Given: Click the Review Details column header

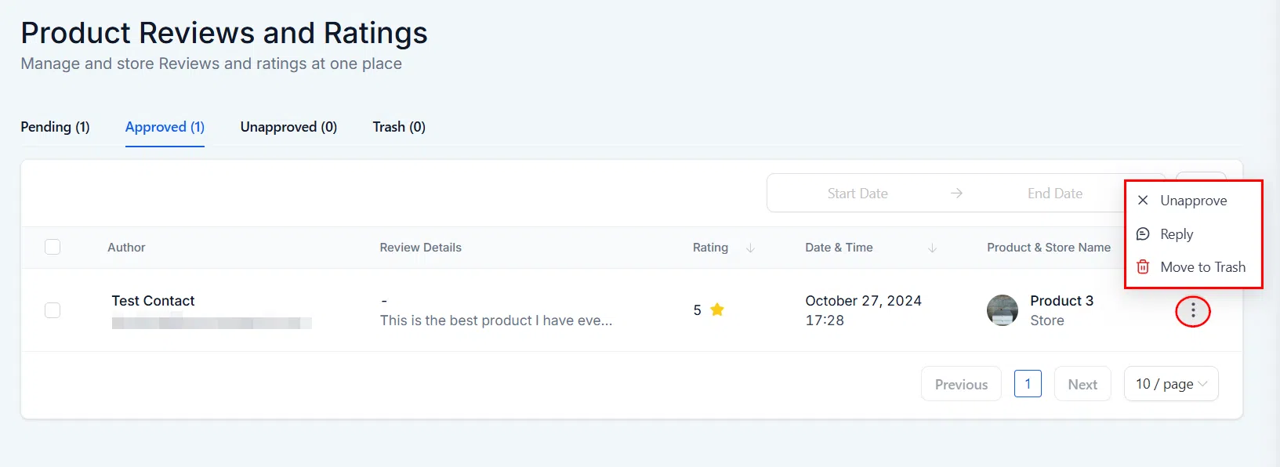Looking at the screenshot, I should click(420, 248).
